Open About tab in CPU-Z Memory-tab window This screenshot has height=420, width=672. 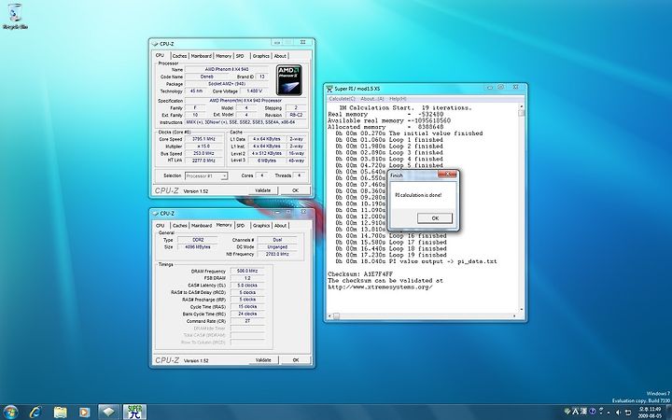point(280,226)
